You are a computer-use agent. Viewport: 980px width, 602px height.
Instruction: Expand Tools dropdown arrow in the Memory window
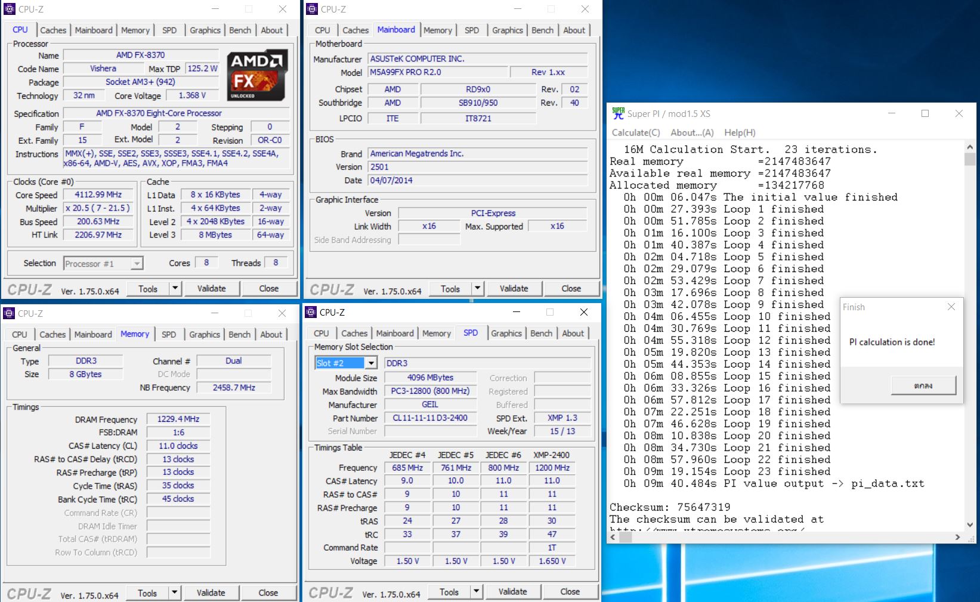pyautogui.click(x=174, y=593)
